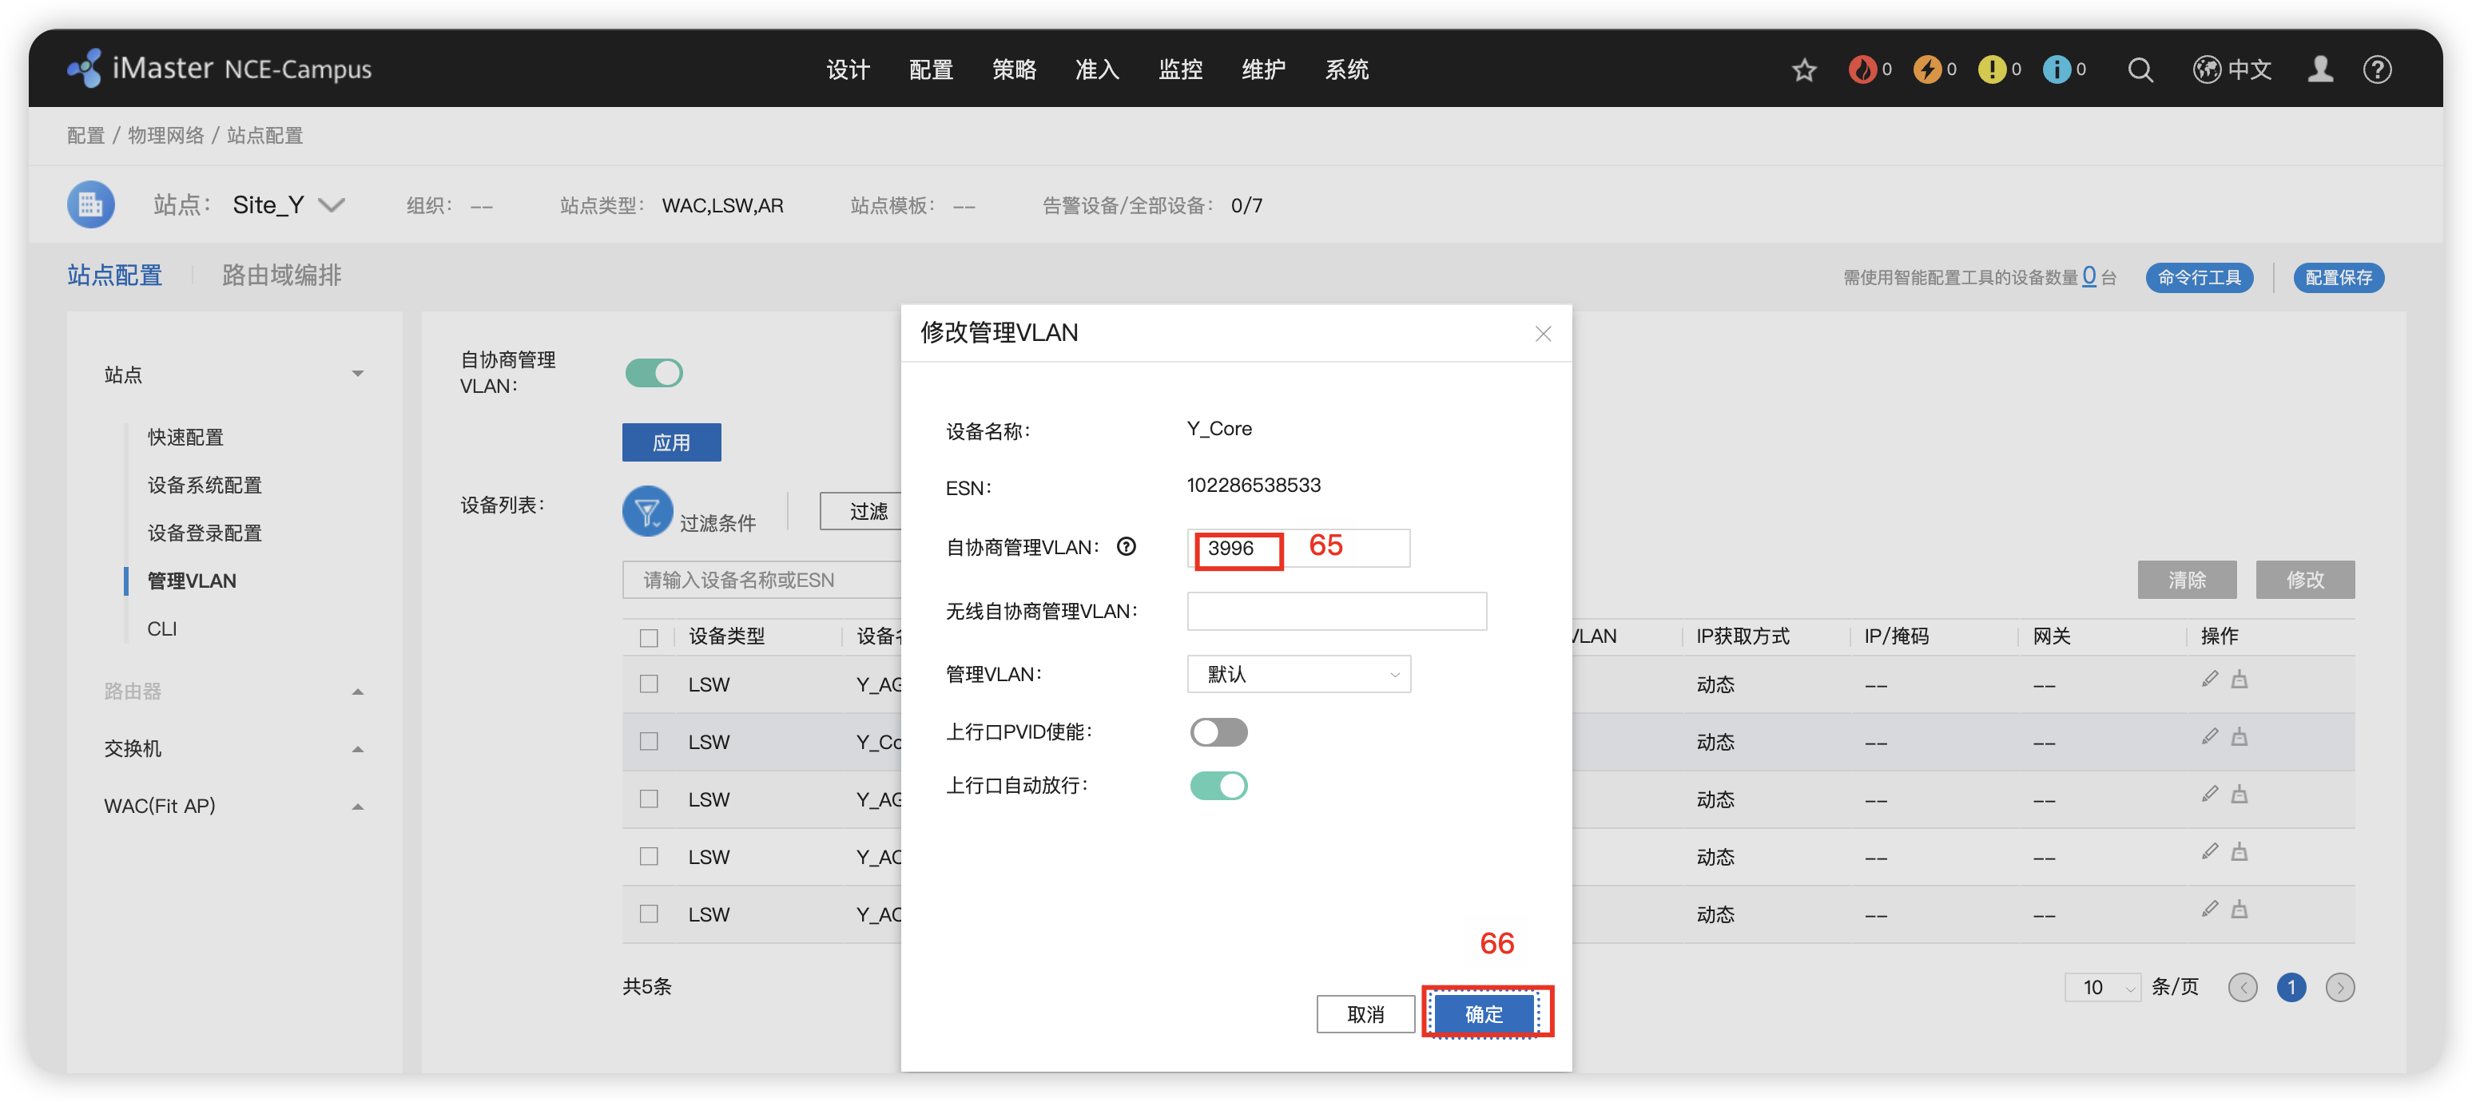Open the 管理VLAN 默认 dropdown
Viewport: 2472px width, 1102px height.
1298,674
